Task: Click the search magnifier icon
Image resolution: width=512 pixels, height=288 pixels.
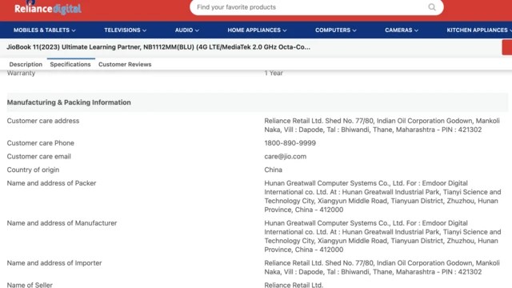Action: tap(432, 7)
